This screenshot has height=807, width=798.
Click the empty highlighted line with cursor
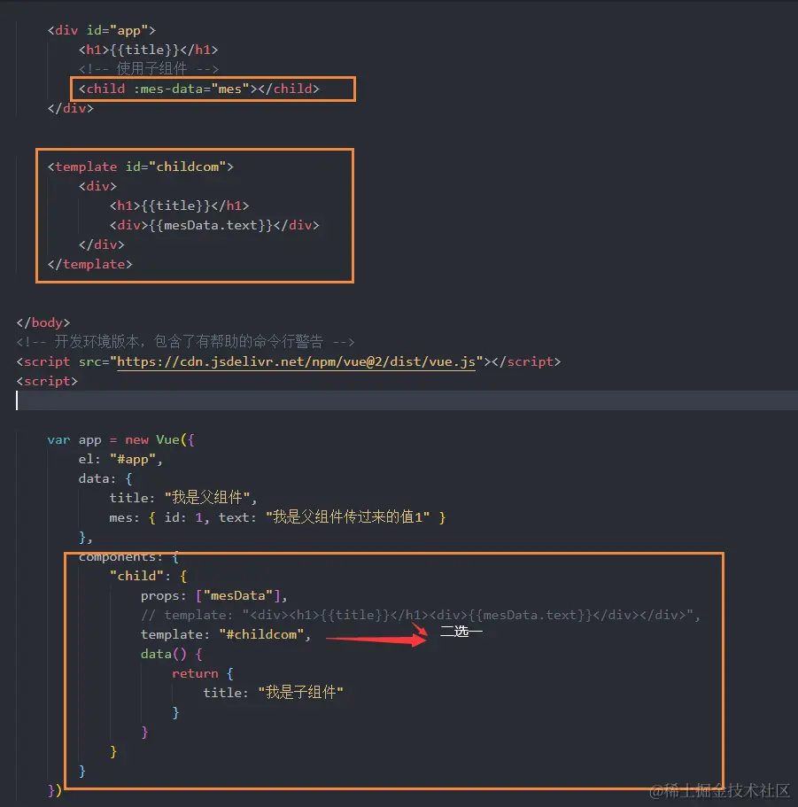[x=407, y=400]
